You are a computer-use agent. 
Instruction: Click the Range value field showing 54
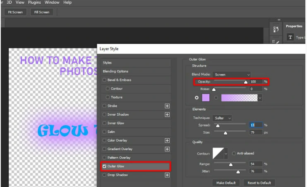[x=256, y=164]
